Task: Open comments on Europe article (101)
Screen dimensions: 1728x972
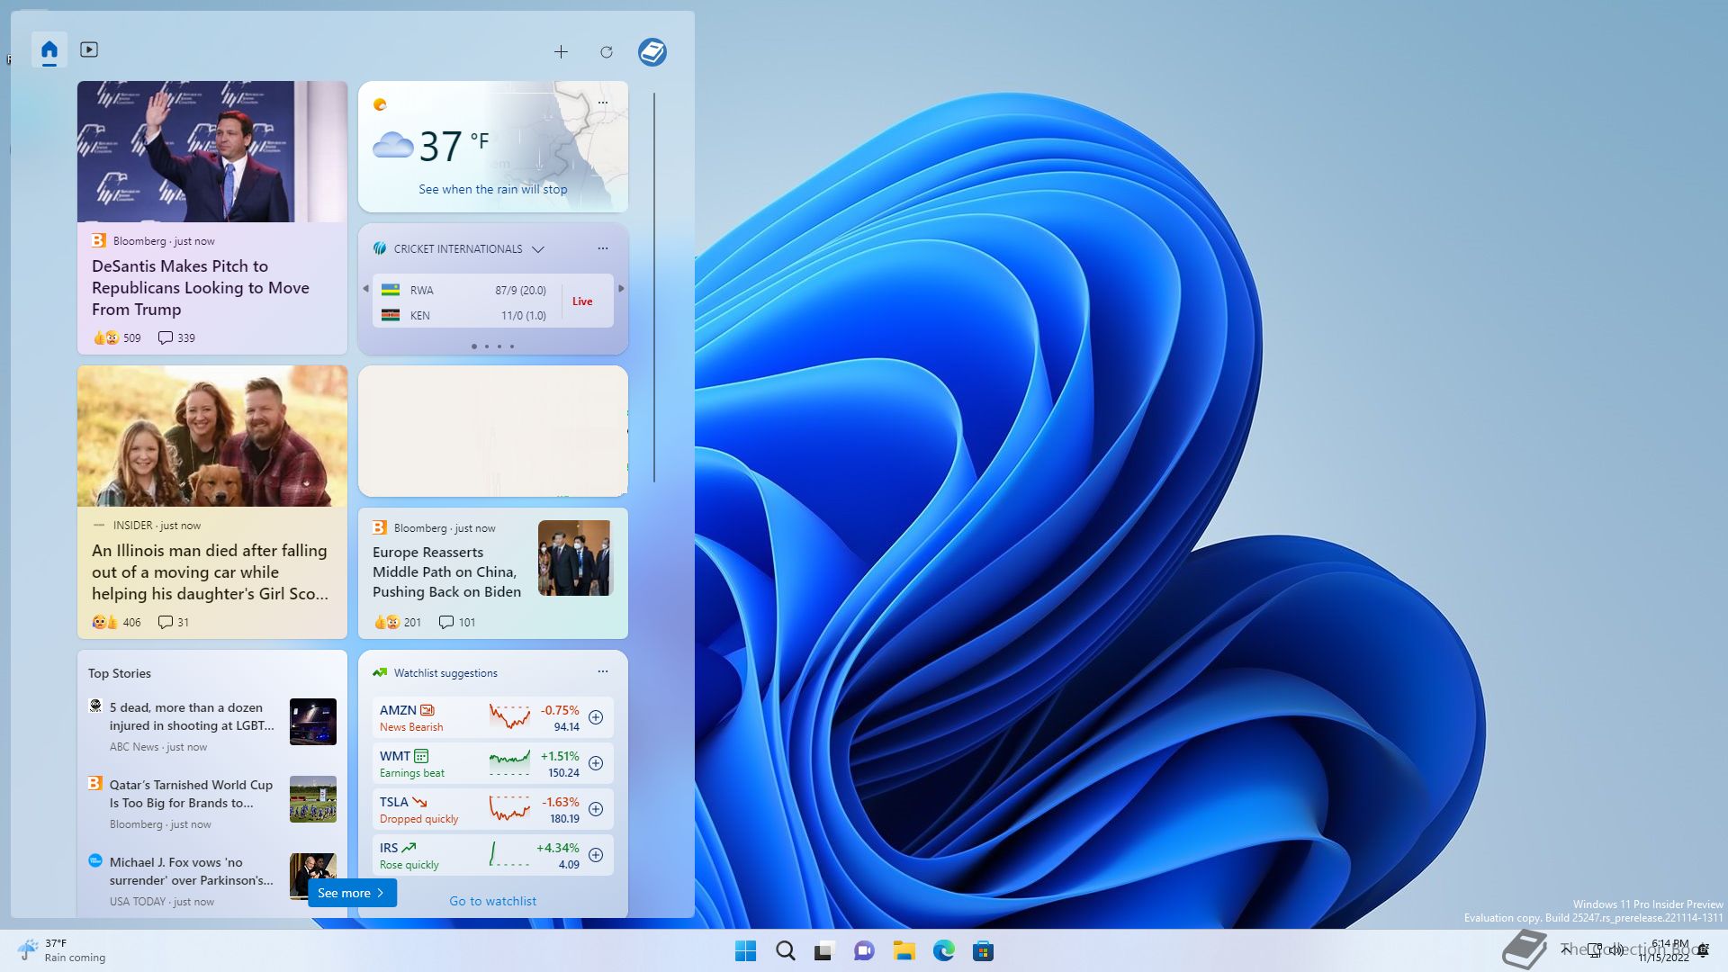Action: pyautogui.click(x=457, y=623)
